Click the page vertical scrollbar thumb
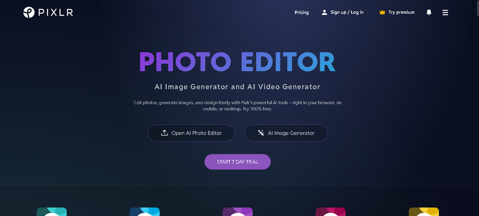The height and width of the screenshot is (216, 479). (x=478, y=8)
